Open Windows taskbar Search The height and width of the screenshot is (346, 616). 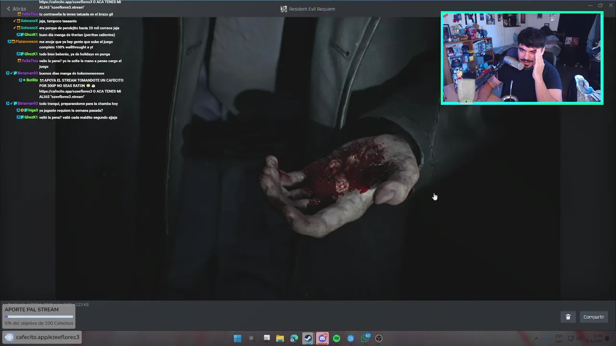[x=251, y=338]
